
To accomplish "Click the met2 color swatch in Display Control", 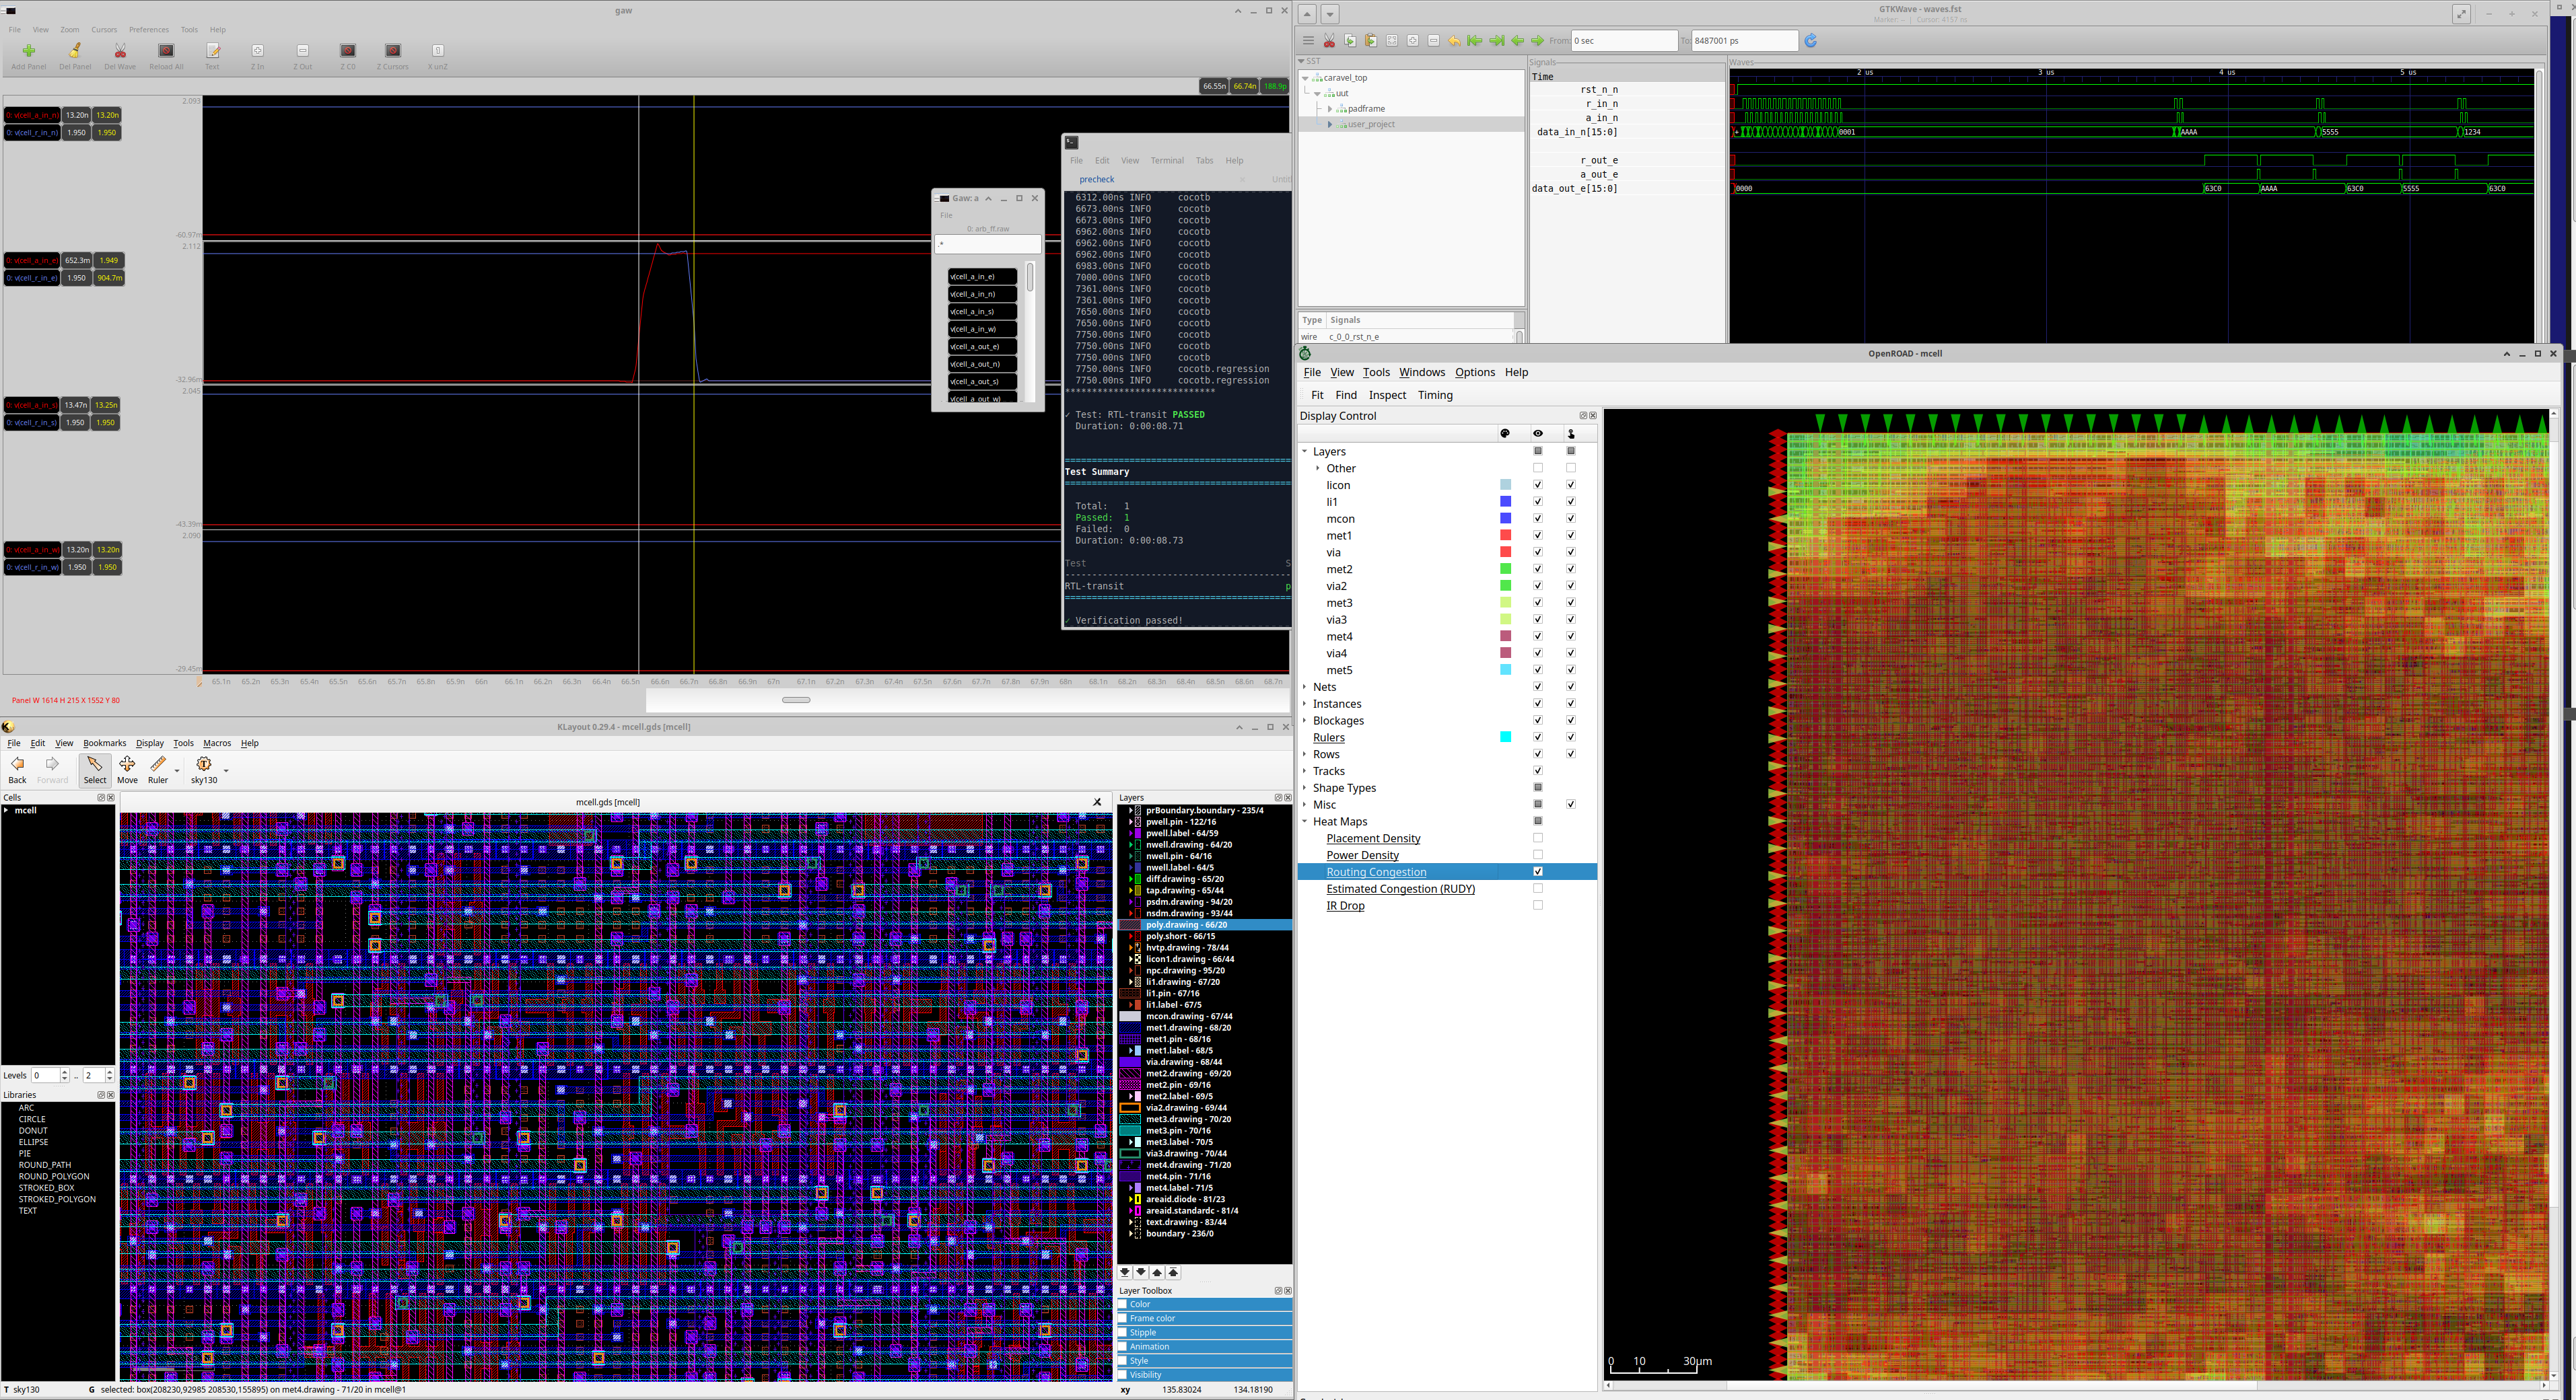I will pyautogui.click(x=1505, y=568).
